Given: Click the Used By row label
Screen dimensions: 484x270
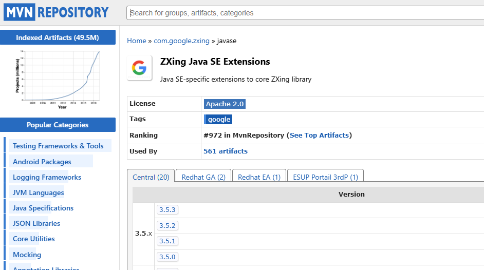Looking at the screenshot, I should 143,151.
